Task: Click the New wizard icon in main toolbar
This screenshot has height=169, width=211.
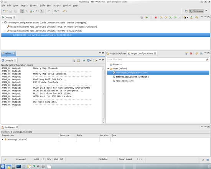Action: pos(5,11)
